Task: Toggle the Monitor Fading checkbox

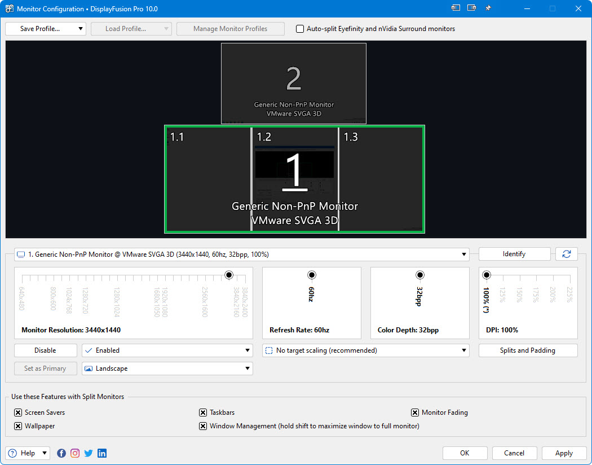Action: point(414,413)
